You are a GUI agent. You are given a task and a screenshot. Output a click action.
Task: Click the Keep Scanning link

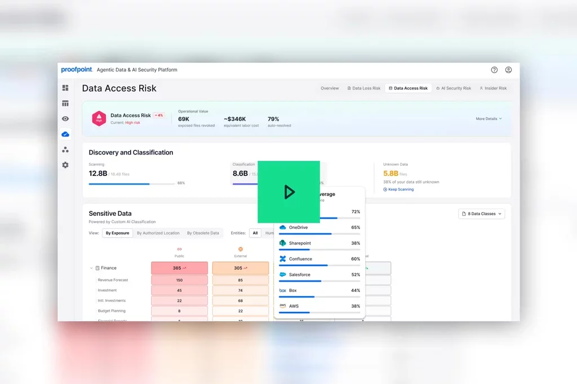(398, 189)
